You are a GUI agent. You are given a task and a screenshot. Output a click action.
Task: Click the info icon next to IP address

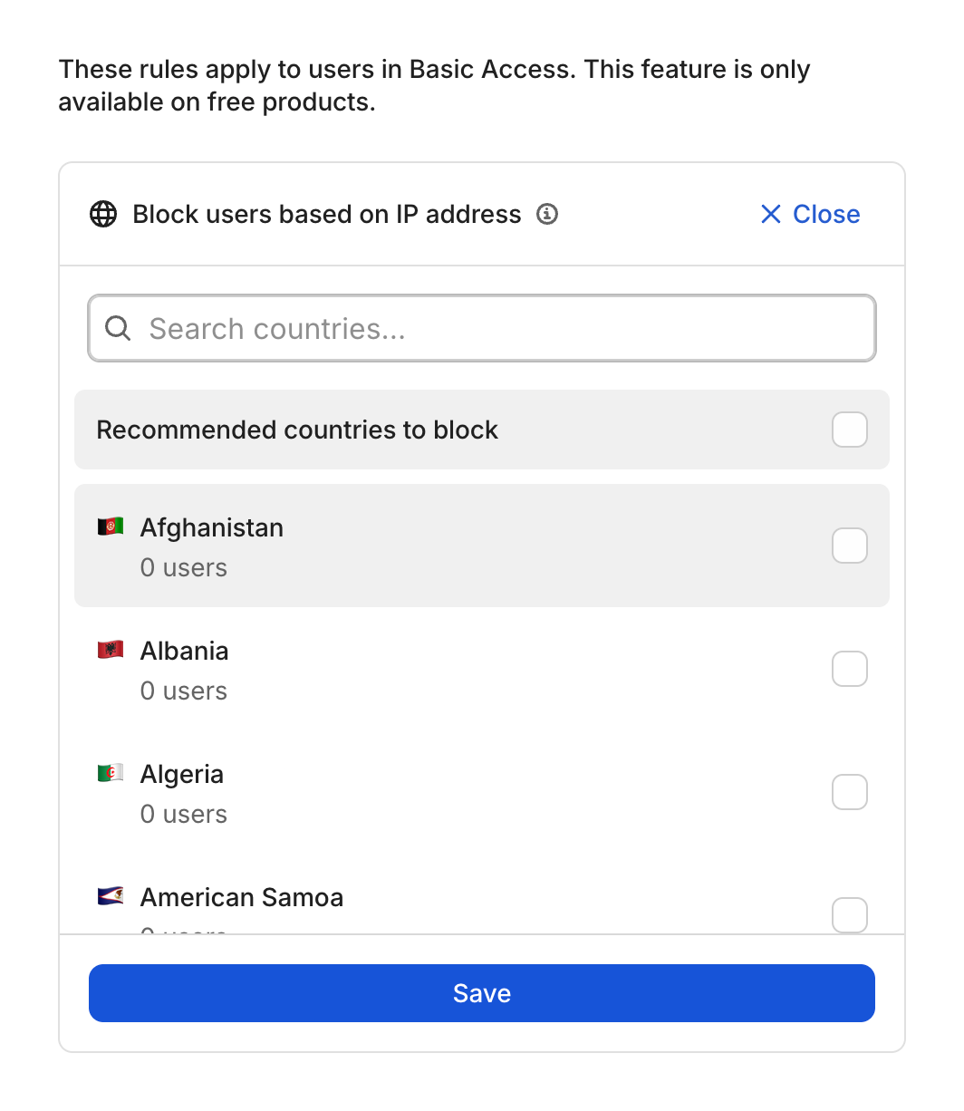click(x=547, y=215)
